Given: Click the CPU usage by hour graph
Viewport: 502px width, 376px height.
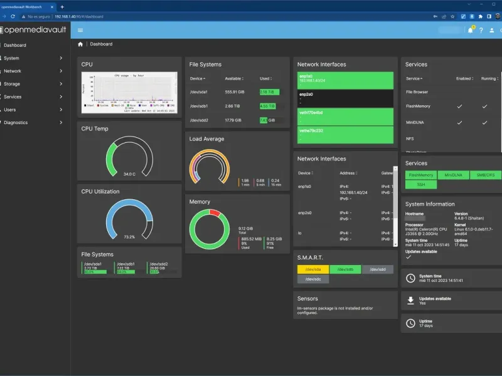Looking at the screenshot, I should 129,92.
